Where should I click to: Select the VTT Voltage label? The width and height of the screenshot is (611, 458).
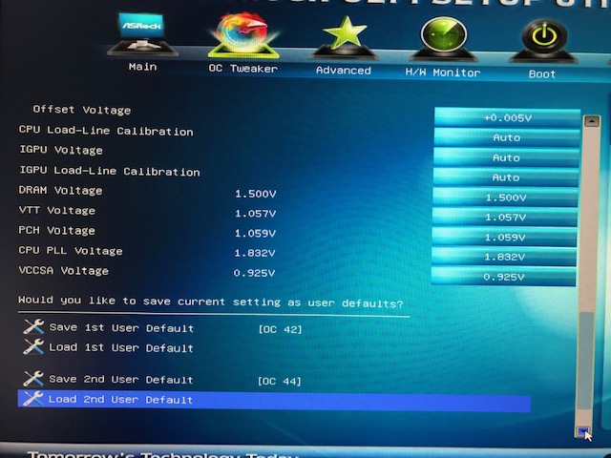point(57,210)
